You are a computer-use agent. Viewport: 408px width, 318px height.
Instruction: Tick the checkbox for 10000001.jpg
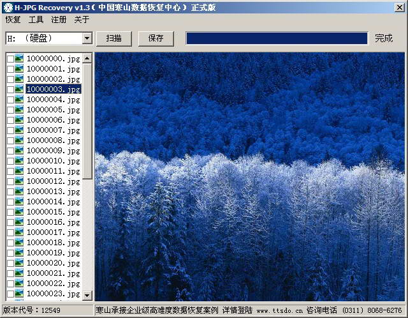[10, 69]
